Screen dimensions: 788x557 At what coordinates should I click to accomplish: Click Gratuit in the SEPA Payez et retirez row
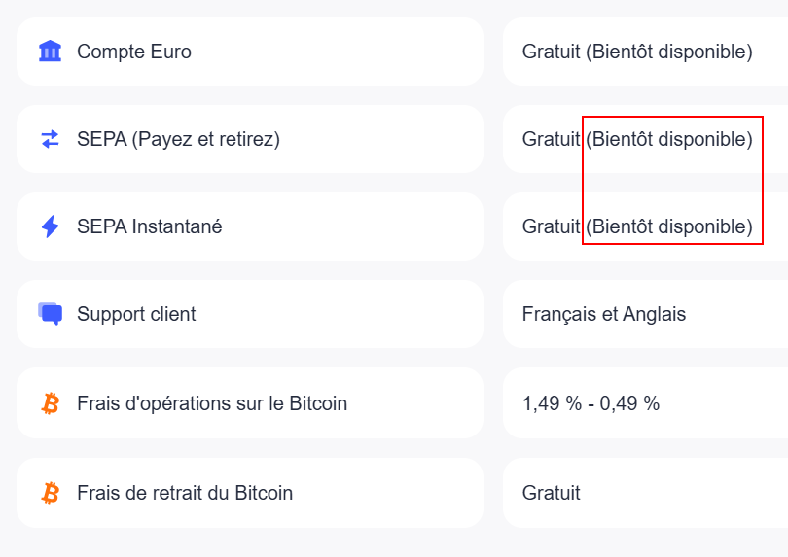(552, 139)
